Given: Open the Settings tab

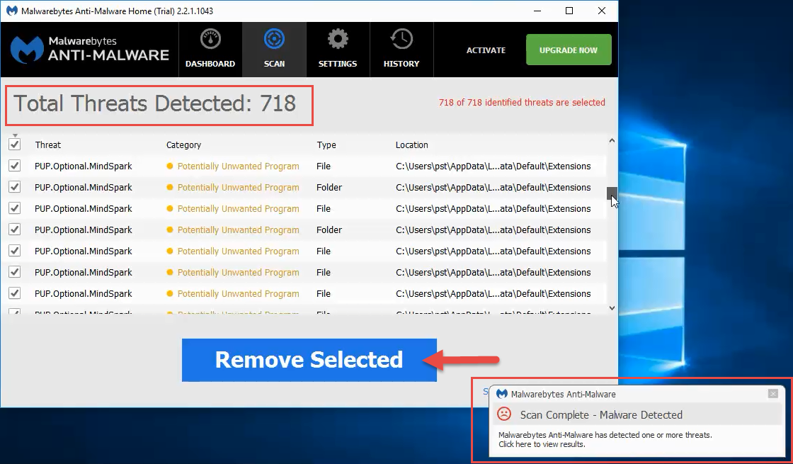Looking at the screenshot, I should [337, 50].
